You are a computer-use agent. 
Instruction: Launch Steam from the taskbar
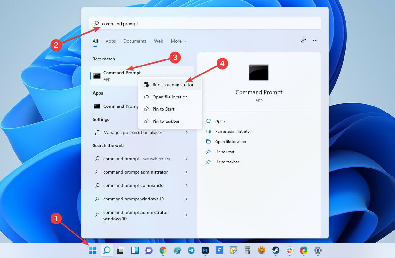click(275, 250)
